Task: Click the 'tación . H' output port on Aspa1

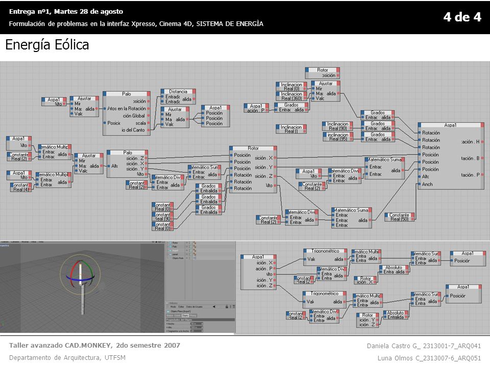Action: point(482,142)
